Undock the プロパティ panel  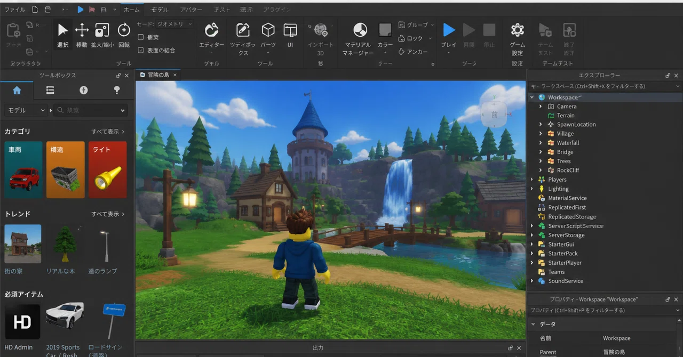[x=668, y=299]
